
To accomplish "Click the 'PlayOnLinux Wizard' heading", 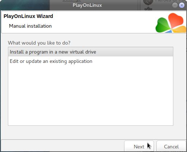I will point(28,16).
